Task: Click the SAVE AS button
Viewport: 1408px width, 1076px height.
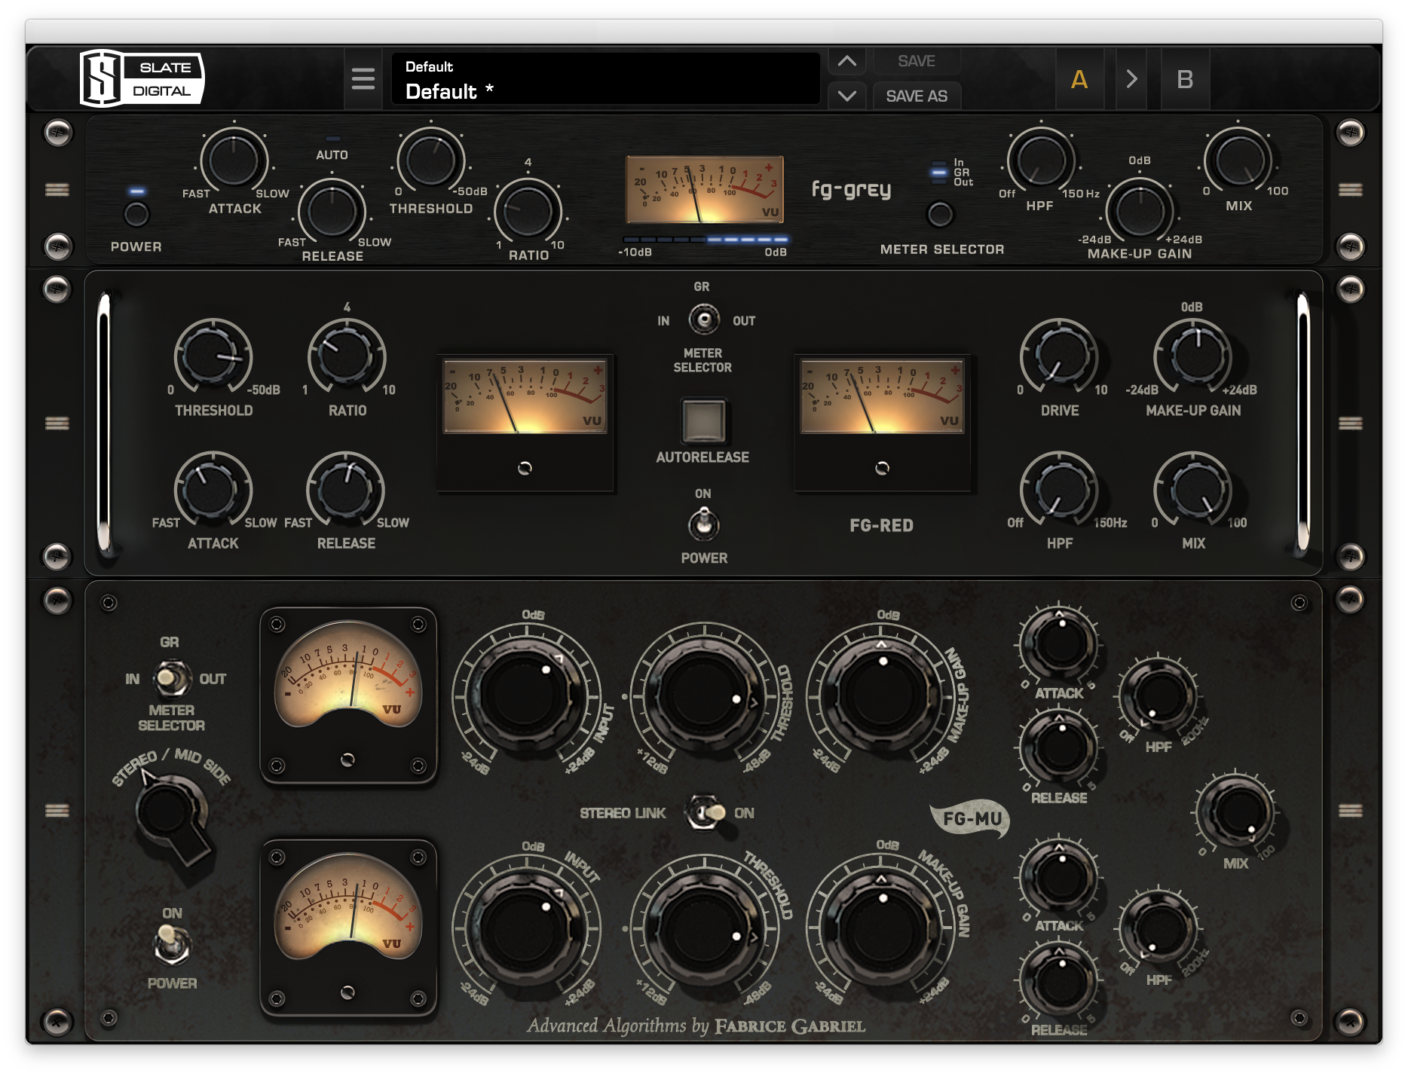Action: (x=917, y=96)
